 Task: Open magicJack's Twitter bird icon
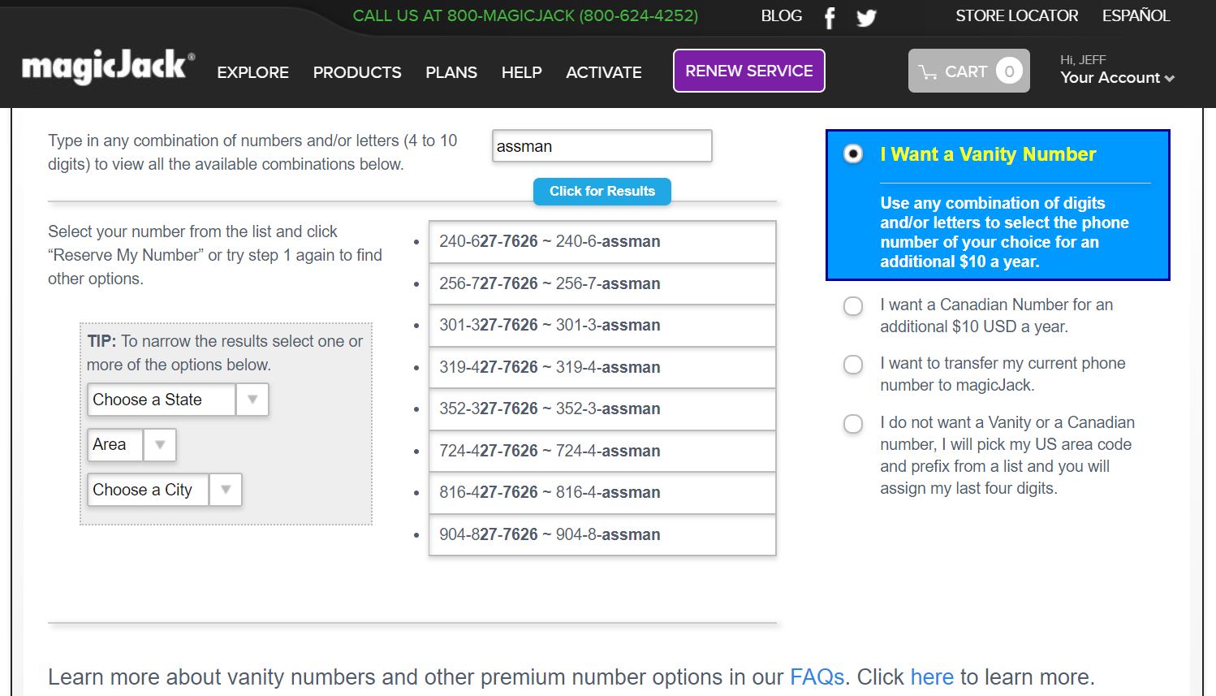pos(866,18)
